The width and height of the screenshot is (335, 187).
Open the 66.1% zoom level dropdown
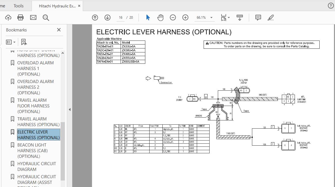[x=211, y=18]
